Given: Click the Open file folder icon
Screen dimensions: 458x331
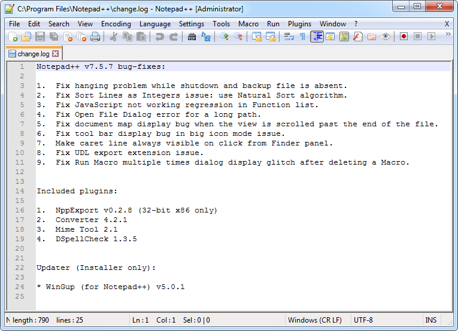Looking at the screenshot, I should pyautogui.click(x=26, y=37).
